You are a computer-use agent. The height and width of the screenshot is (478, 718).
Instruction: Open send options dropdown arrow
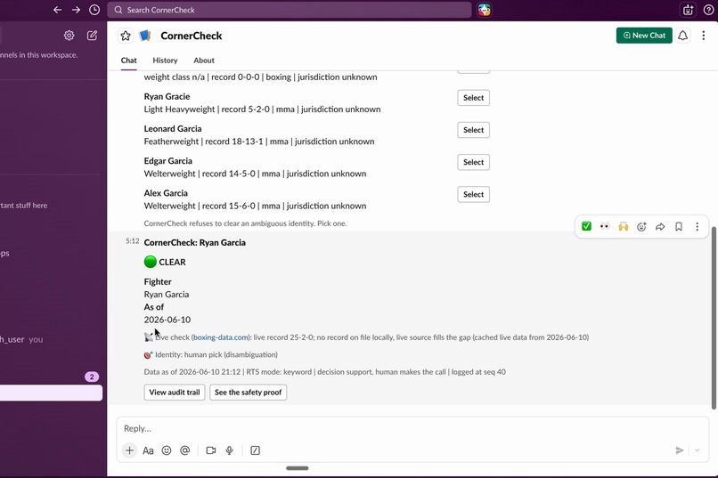coord(697,450)
